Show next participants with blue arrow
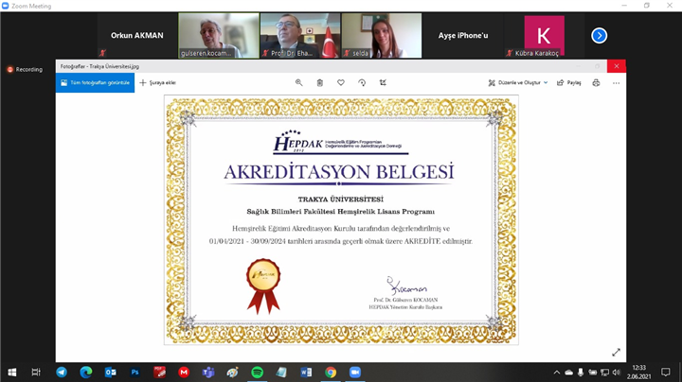Viewport: 682px width, 382px height. pos(599,36)
